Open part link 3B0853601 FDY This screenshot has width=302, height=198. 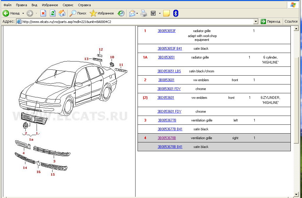169,89
